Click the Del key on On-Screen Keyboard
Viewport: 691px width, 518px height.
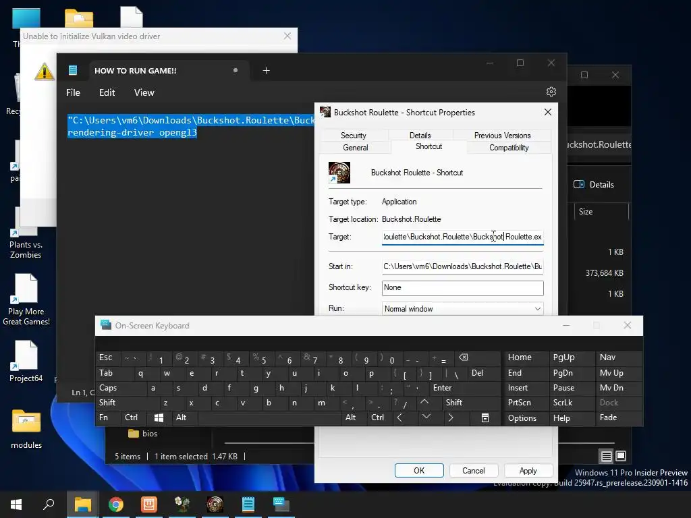pos(484,372)
